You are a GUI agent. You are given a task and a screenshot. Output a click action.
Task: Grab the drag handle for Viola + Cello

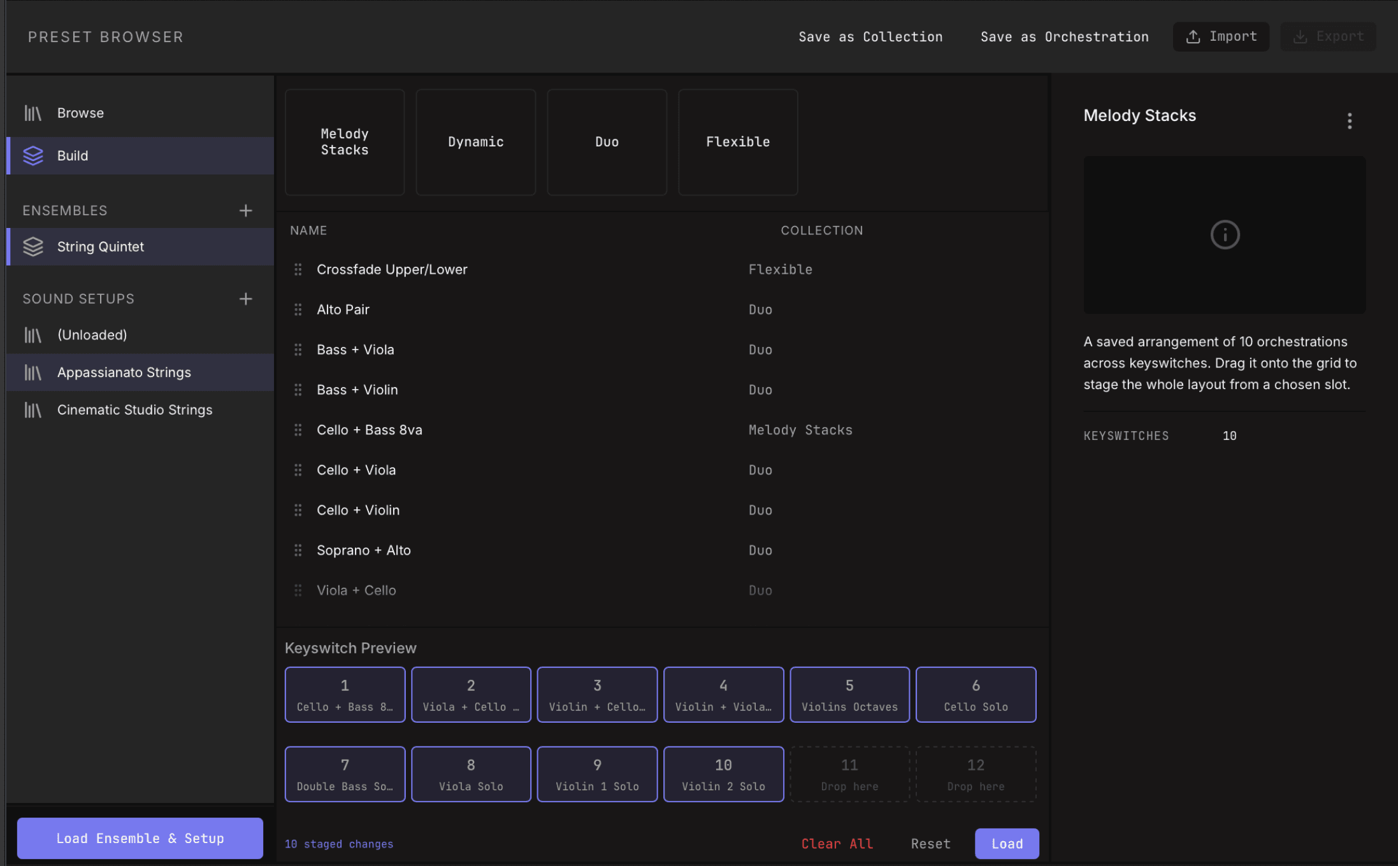tap(298, 590)
